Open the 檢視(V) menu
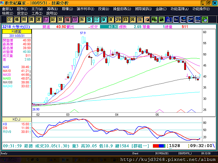Screen dimensions: 218x163 8,13
